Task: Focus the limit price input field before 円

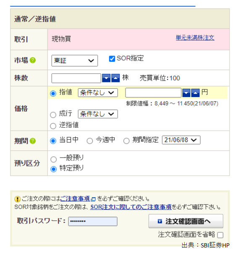Action: tap(153, 92)
